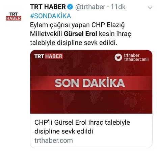Click the trthabercanli handle text on card

(136, 59)
